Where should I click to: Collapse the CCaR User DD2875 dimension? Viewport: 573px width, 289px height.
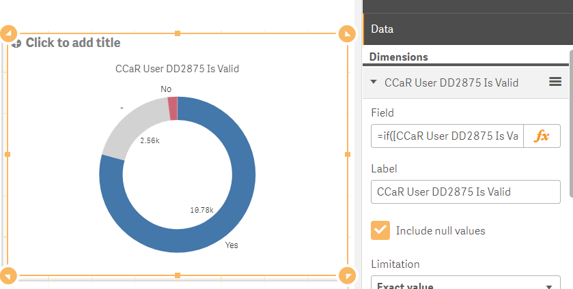point(374,82)
